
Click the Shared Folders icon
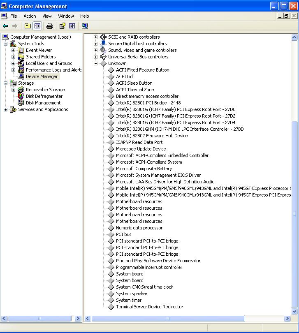coord(21,57)
